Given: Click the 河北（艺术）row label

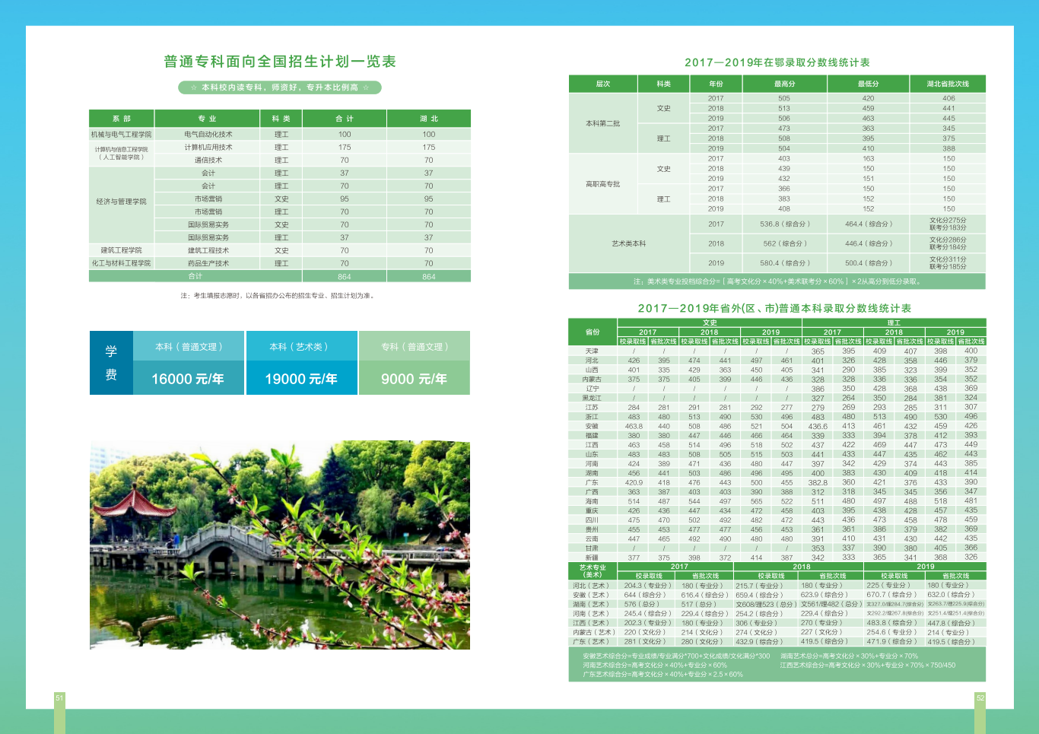Looking at the screenshot, I should tap(591, 586).
